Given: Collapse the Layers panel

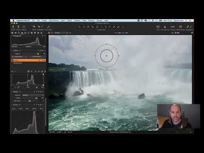Looking at the screenshot, I should point(12,51).
